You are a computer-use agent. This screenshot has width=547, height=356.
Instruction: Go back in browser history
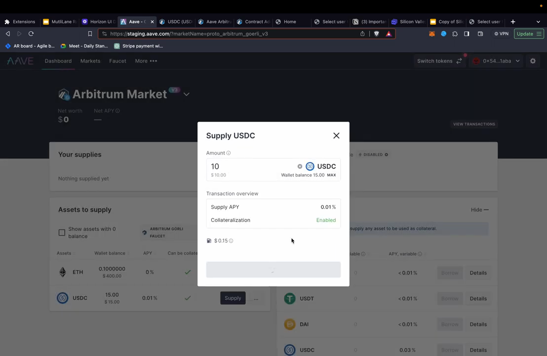click(x=8, y=34)
